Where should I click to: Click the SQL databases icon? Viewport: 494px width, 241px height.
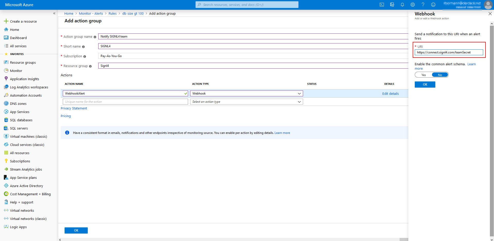point(6,120)
